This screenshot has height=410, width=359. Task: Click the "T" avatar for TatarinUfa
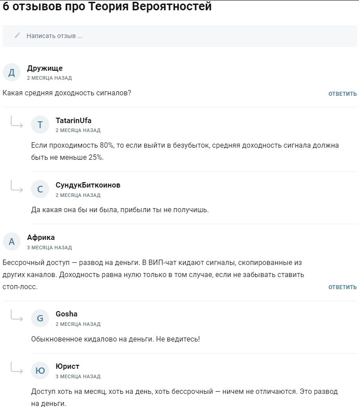[x=40, y=124]
